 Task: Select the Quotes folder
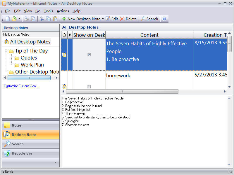[x=29, y=58]
